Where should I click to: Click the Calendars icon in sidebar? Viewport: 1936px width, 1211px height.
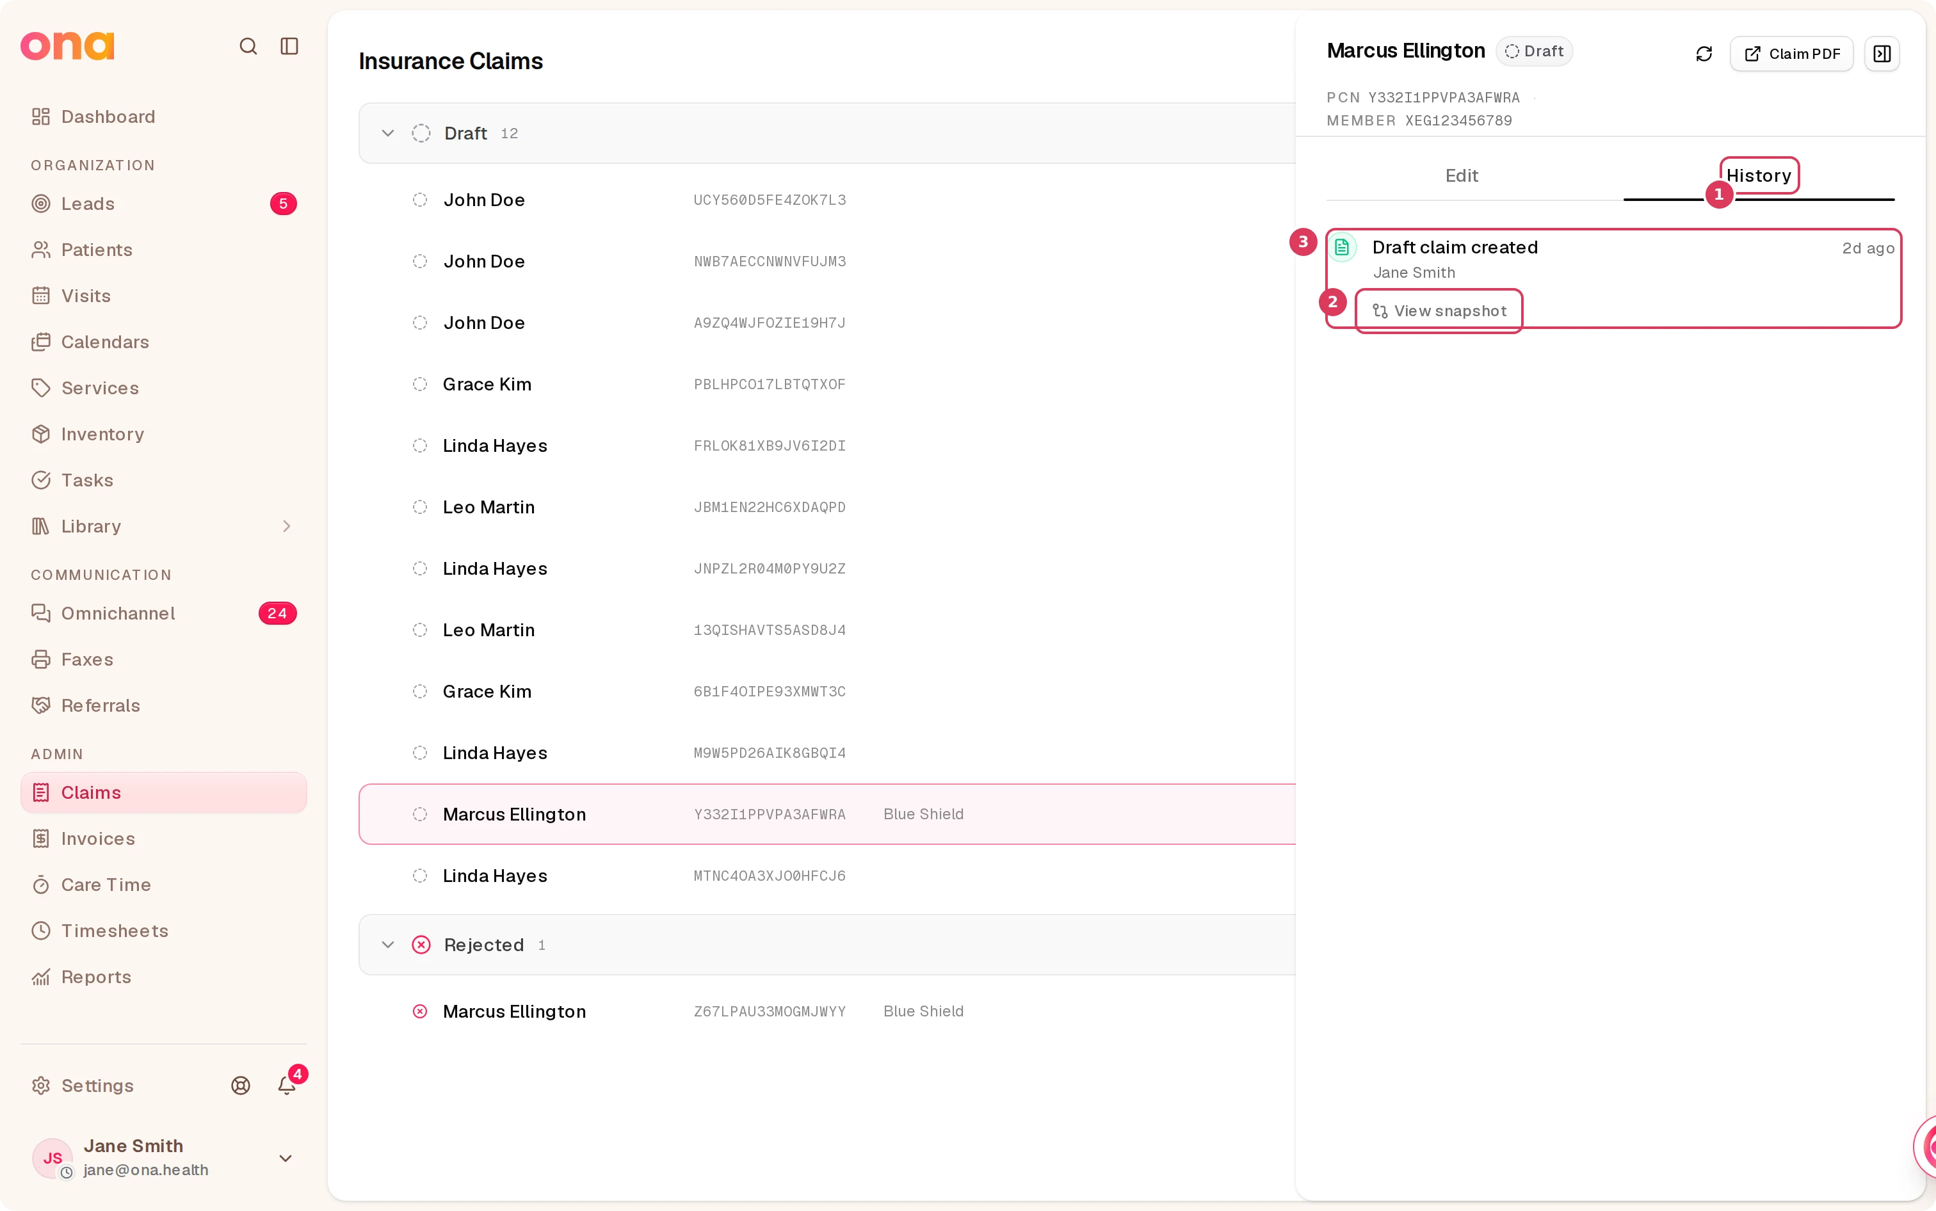41,342
